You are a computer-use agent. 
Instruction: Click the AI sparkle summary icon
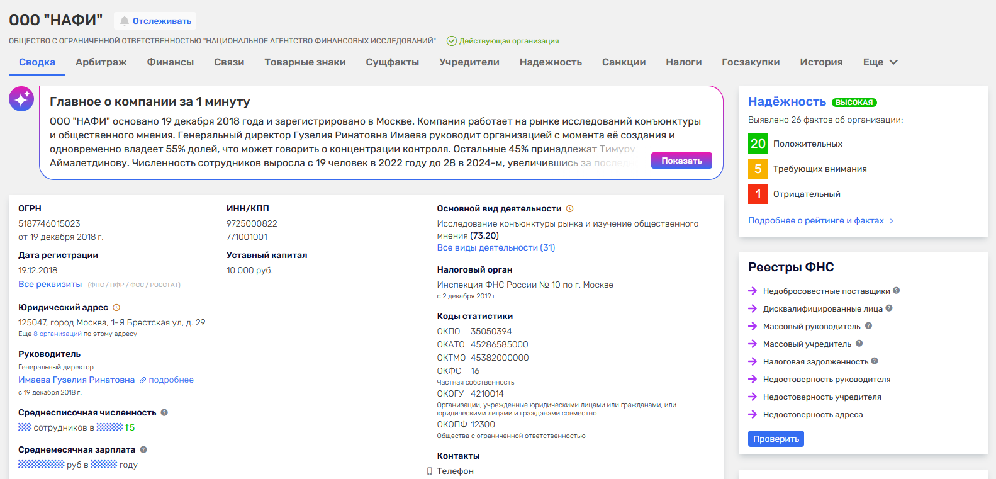click(x=21, y=99)
